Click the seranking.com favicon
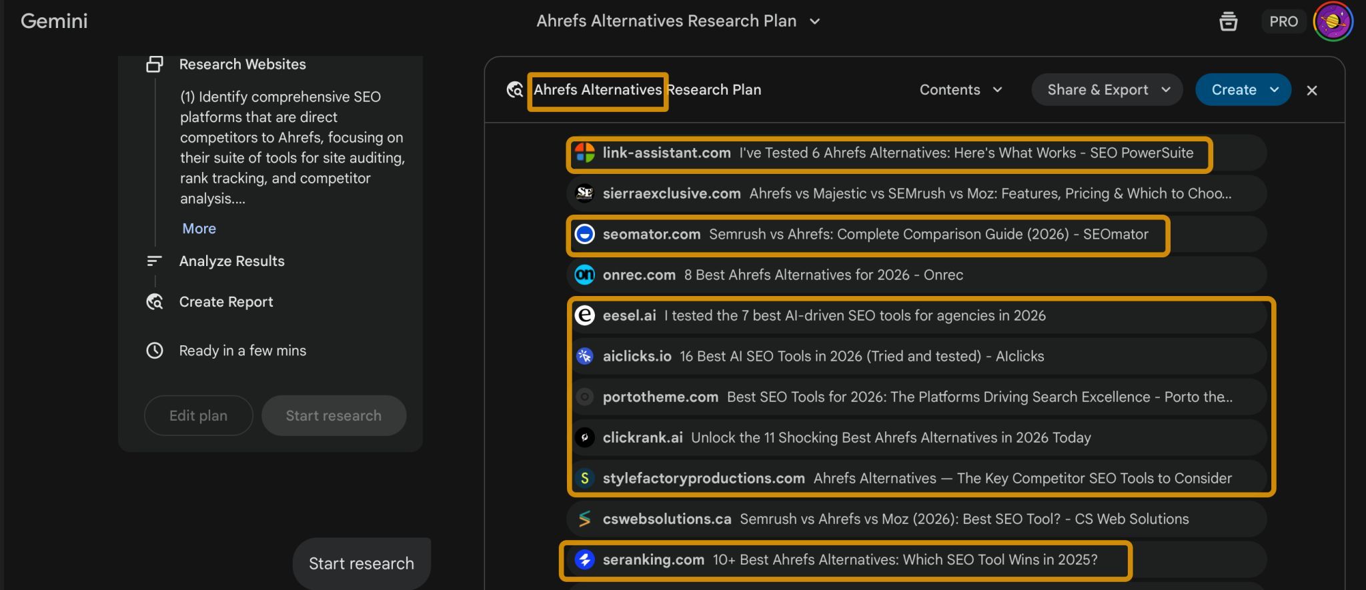1366x590 pixels. (585, 560)
